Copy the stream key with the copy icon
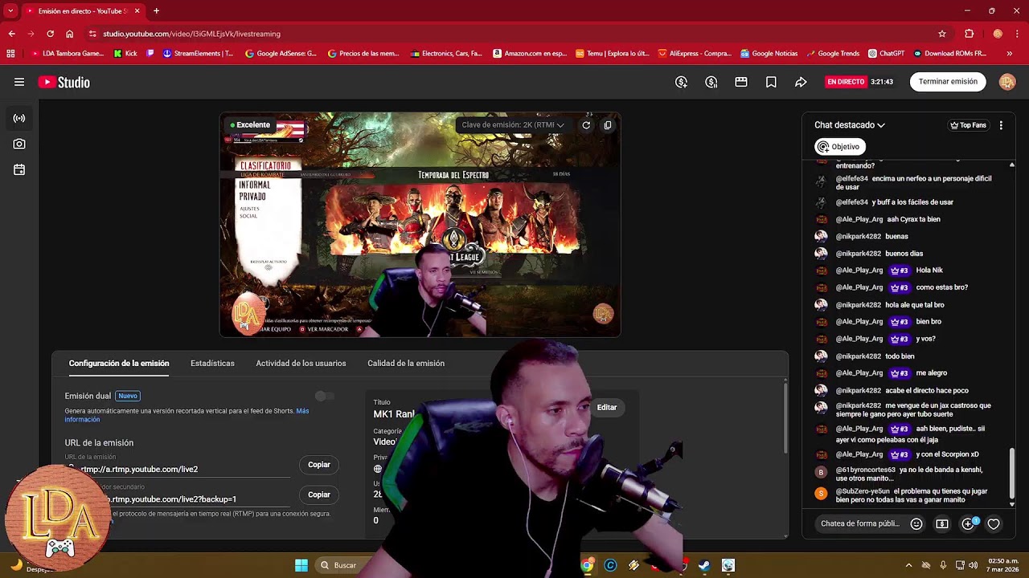Screen dimensions: 1029x578 click(x=608, y=124)
